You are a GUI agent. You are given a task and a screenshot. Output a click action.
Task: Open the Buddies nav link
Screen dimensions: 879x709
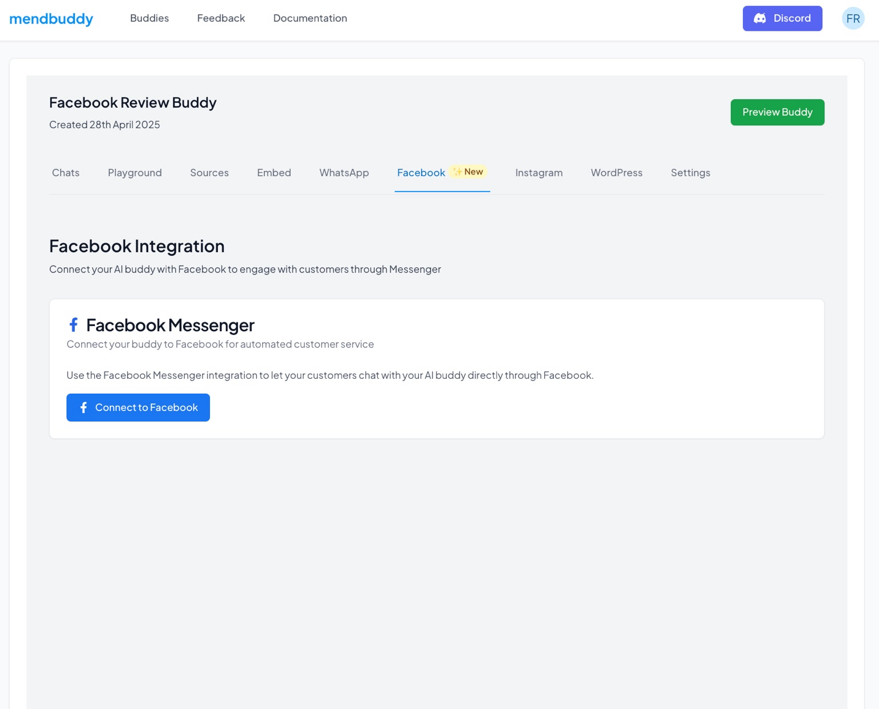pyautogui.click(x=149, y=18)
